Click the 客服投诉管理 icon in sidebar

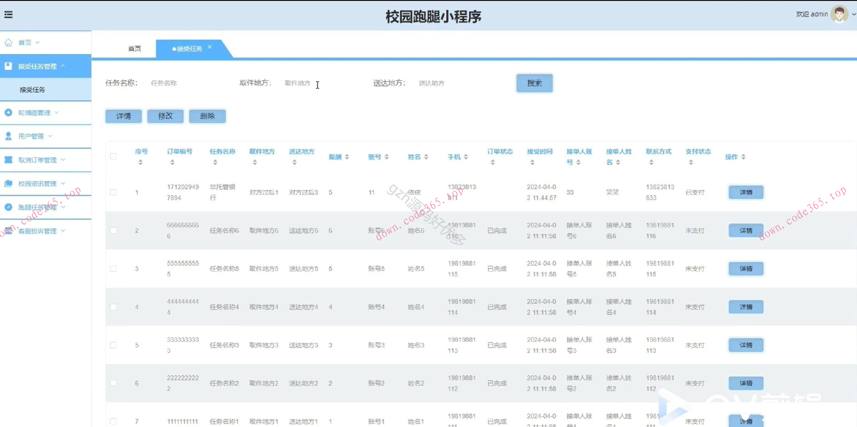click(x=8, y=230)
